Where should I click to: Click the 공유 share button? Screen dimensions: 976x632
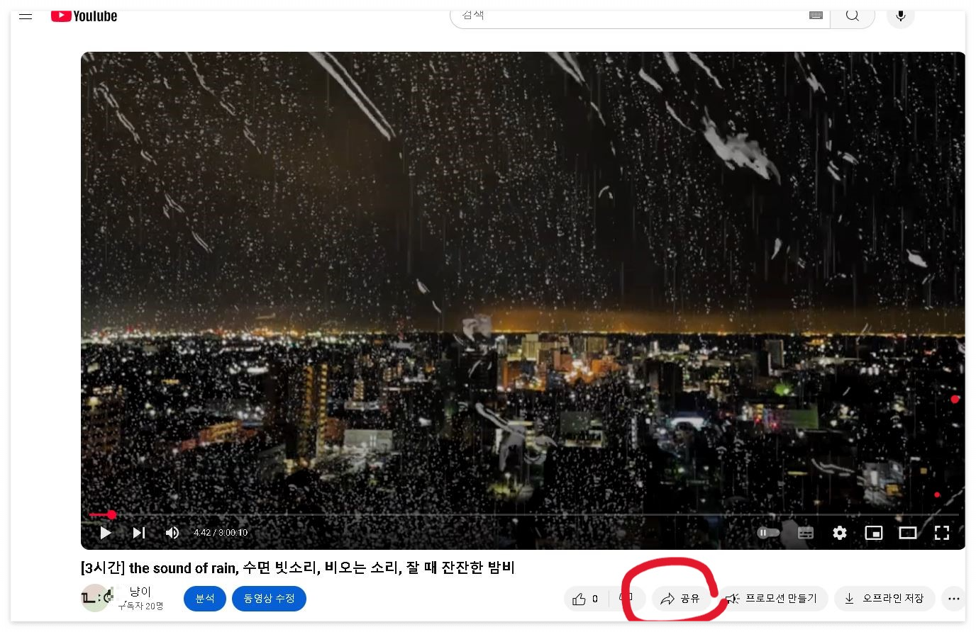pos(681,599)
